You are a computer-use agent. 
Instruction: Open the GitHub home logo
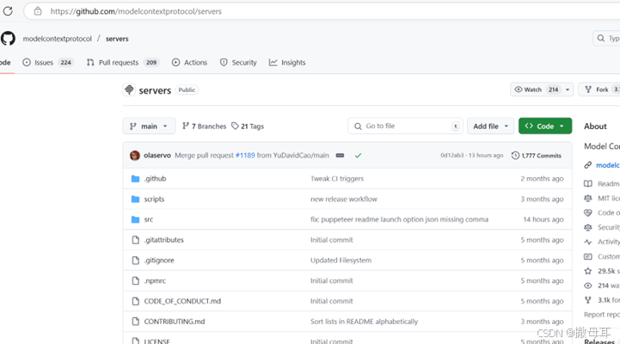pyautogui.click(x=8, y=39)
